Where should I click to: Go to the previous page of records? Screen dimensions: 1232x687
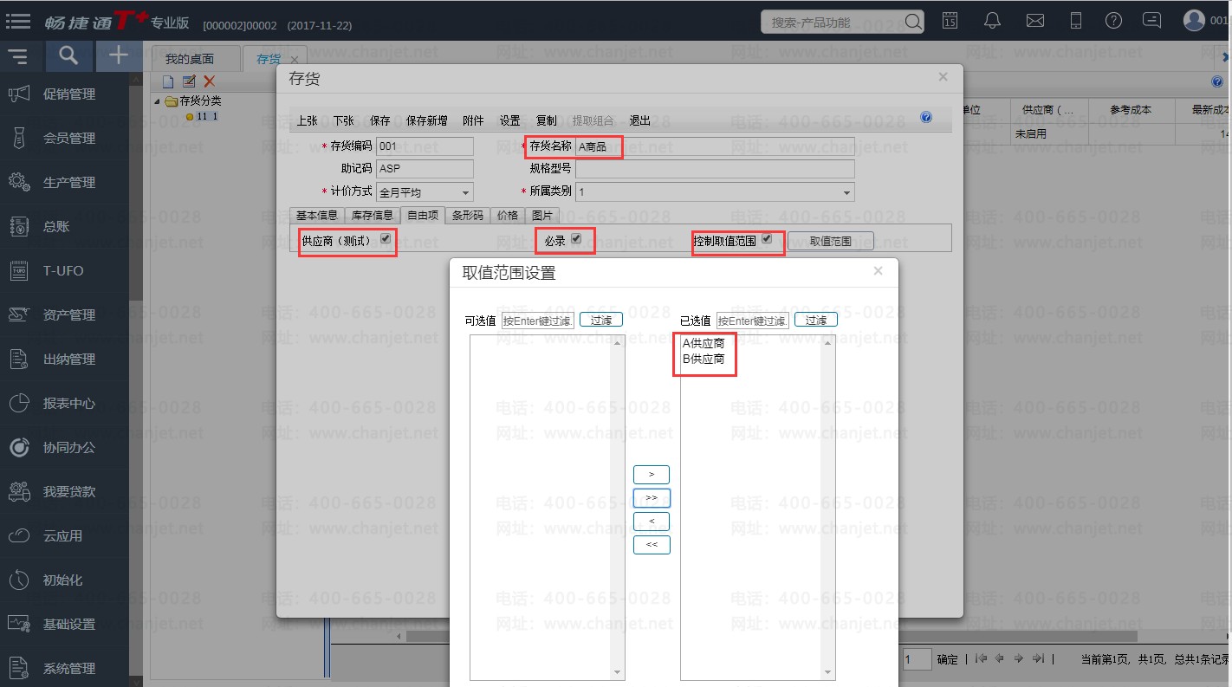pos(1000,658)
